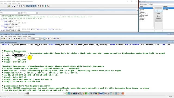Open the Object dropdown in Debugger Trace
The image size is (174, 98).
tap(19, 13)
